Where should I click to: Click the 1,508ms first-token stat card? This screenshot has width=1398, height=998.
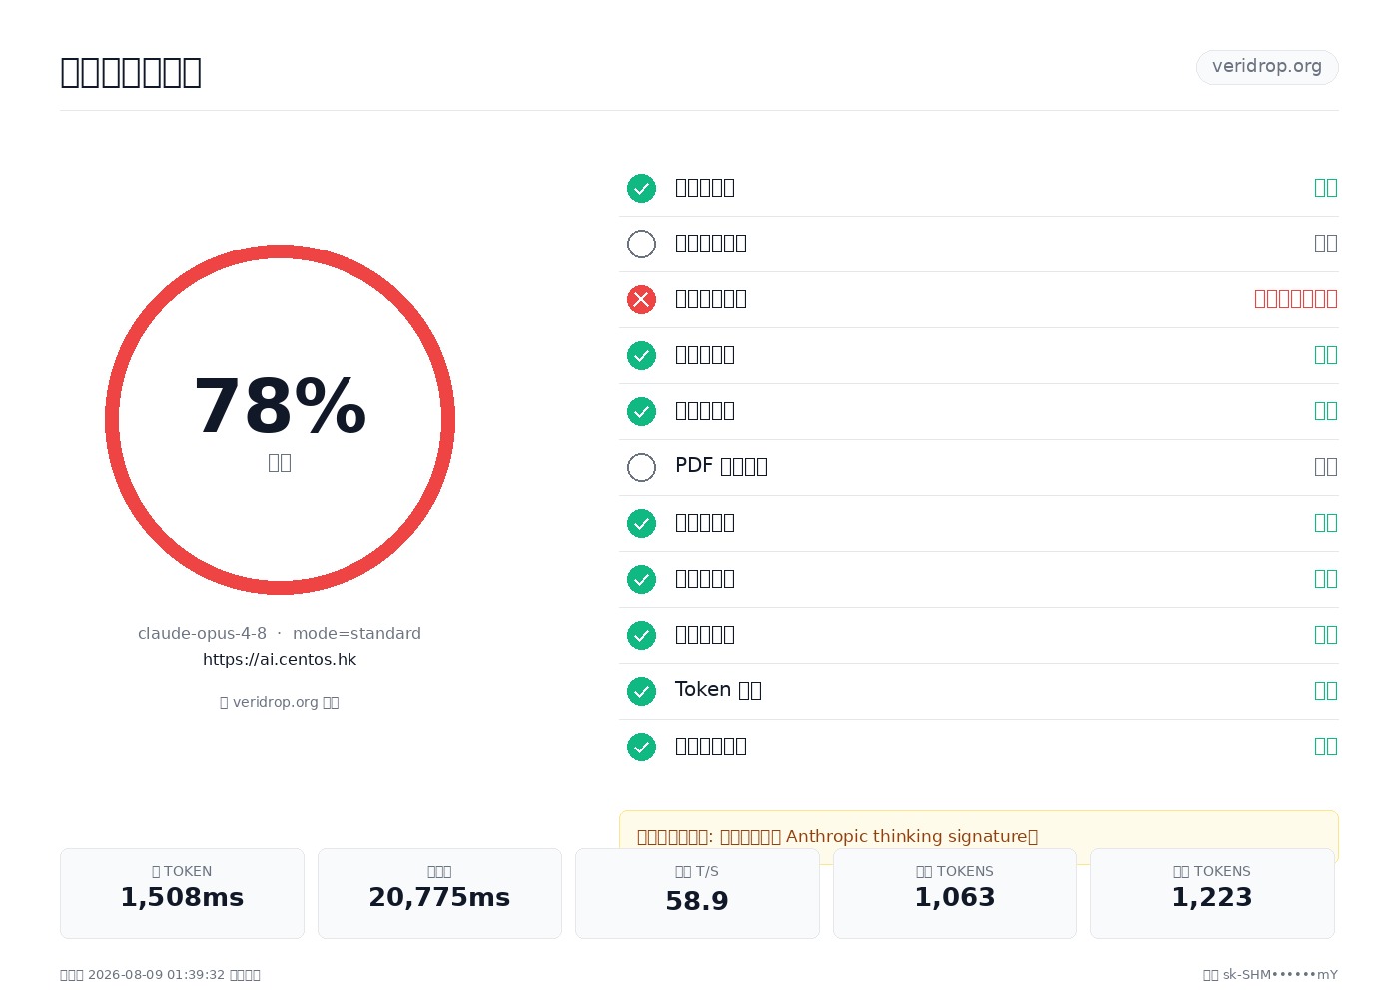click(x=182, y=893)
